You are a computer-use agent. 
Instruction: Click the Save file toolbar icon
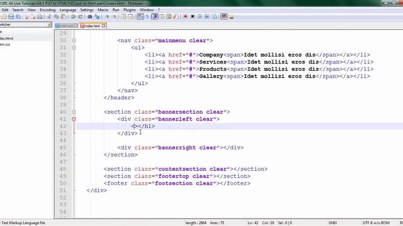click(11, 17)
